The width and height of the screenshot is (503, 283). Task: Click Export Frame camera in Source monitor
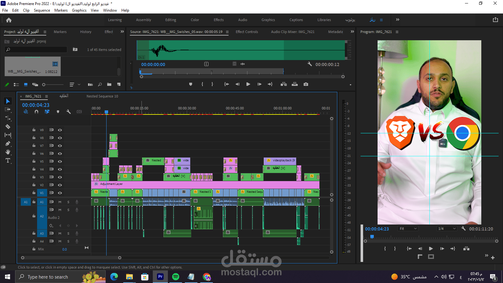coord(306,84)
